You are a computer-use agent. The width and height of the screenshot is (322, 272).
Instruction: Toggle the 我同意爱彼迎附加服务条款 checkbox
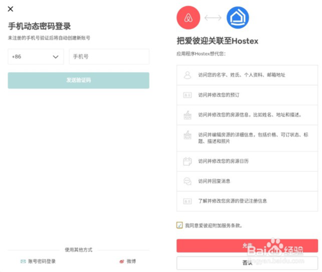180,225
